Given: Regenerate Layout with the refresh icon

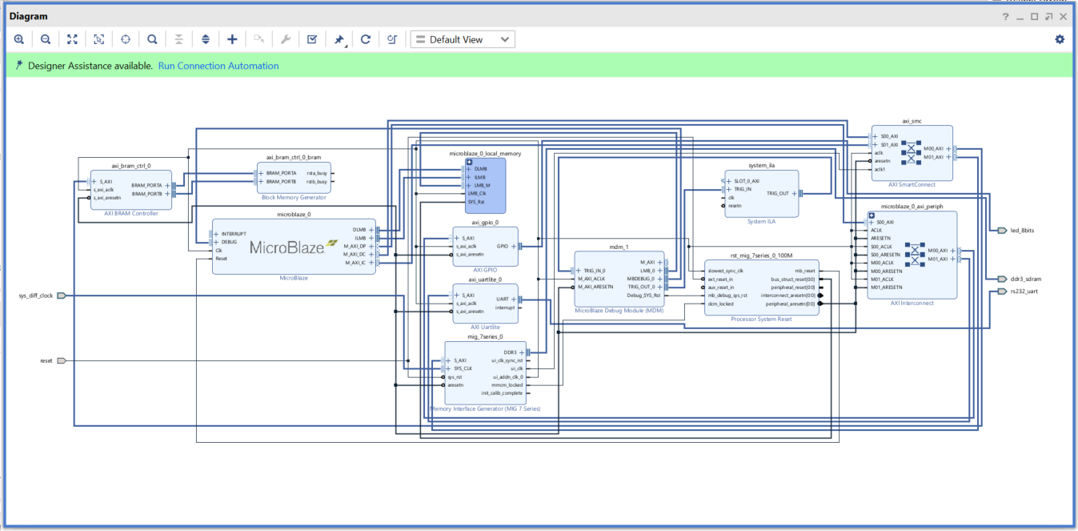Looking at the screenshot, I should click(x=366, y=39).
